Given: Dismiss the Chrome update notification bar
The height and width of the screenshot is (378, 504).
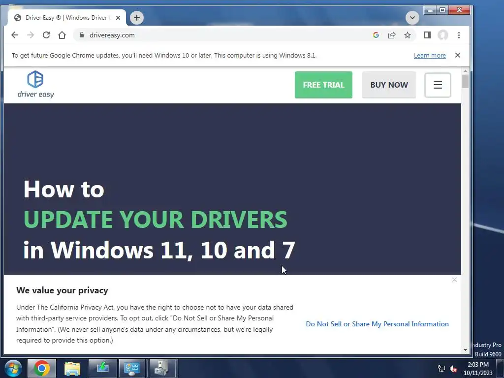Looking at the screenshot, I should pyautogui.click(x=458, y=55).
